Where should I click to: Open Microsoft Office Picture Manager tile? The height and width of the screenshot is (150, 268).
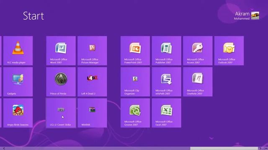point(92,50)
